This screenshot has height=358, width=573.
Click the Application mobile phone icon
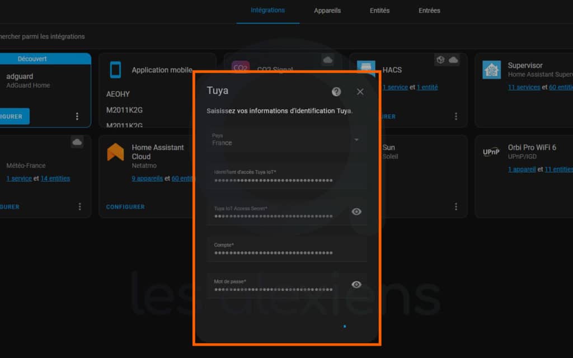[x=115, y=70]
